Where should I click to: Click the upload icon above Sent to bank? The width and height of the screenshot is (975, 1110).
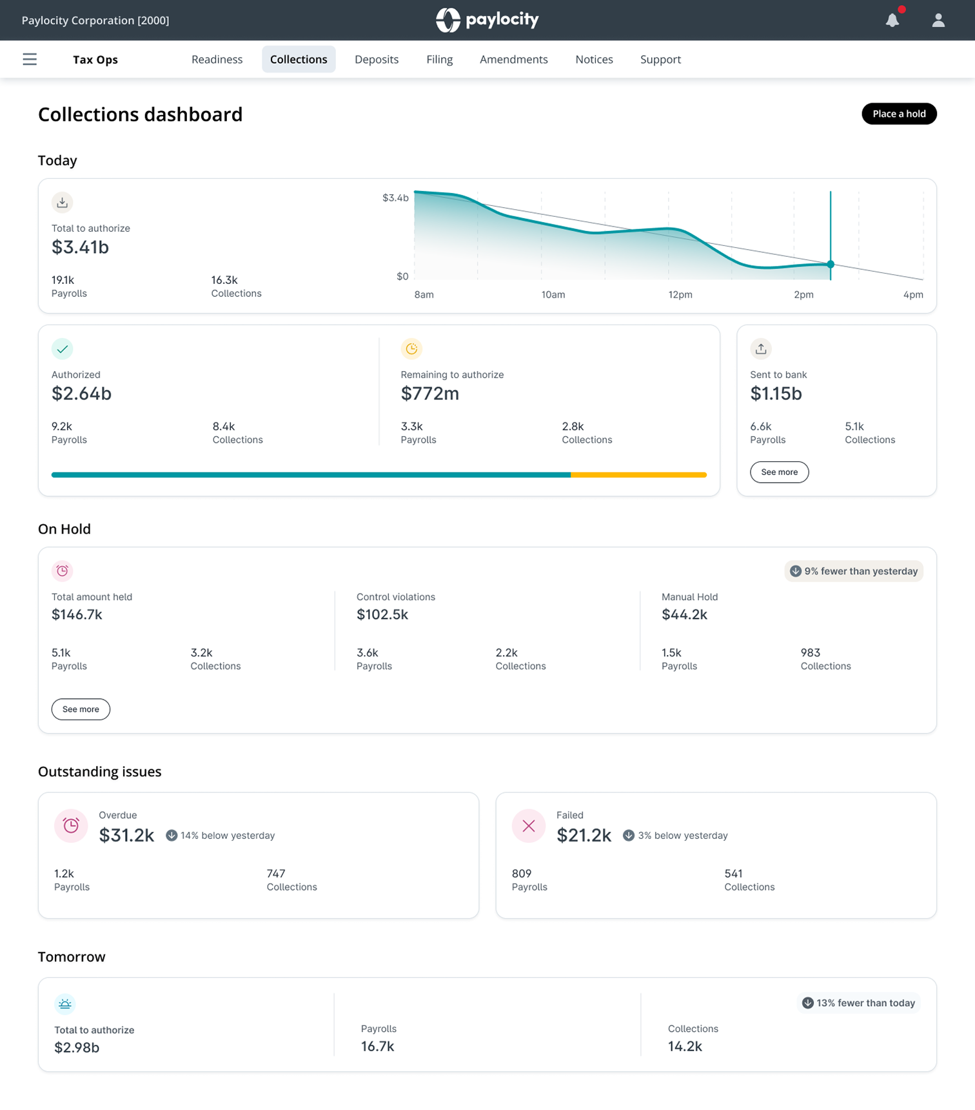click(x=761, y=349)
